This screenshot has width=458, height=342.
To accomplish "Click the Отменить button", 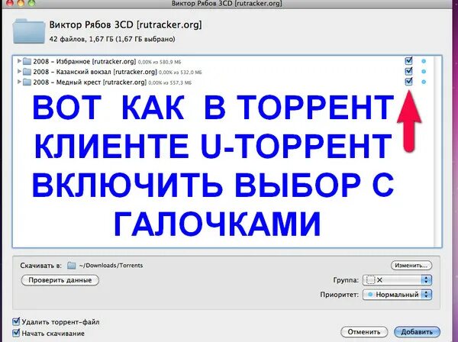I will click(x=364, y=332).
